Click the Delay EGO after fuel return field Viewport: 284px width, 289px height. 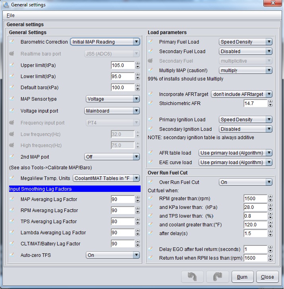255,249
